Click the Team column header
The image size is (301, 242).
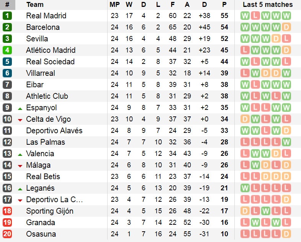tap(35, 5)
